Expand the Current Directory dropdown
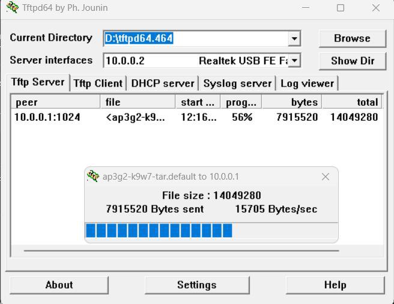This screenshot has height=304, width=394. tap(294, 38)
